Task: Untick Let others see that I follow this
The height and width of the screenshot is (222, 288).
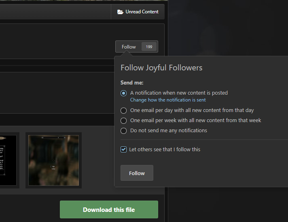Action: pyautogui.click(x=124, y=150)
